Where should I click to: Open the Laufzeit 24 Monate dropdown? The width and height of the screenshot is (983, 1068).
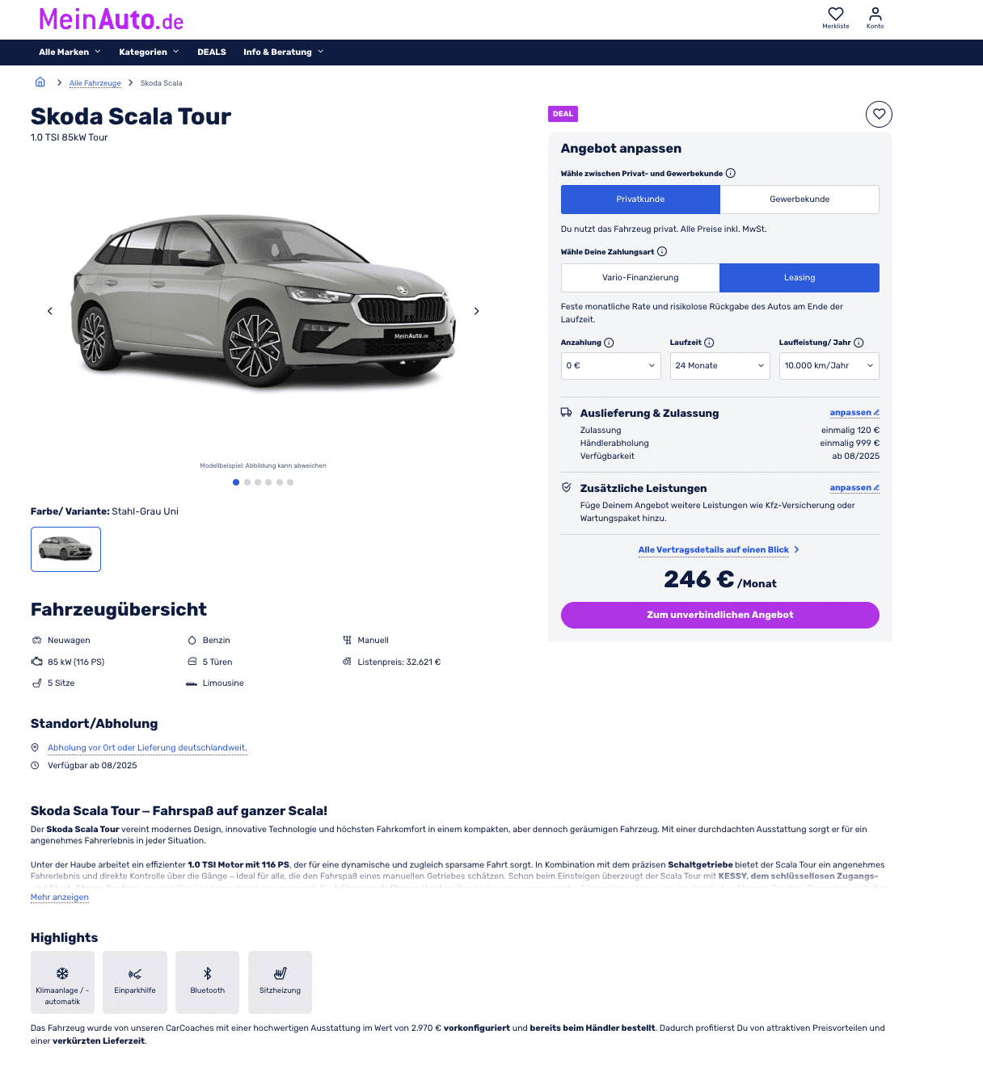(x=720, y=366)
